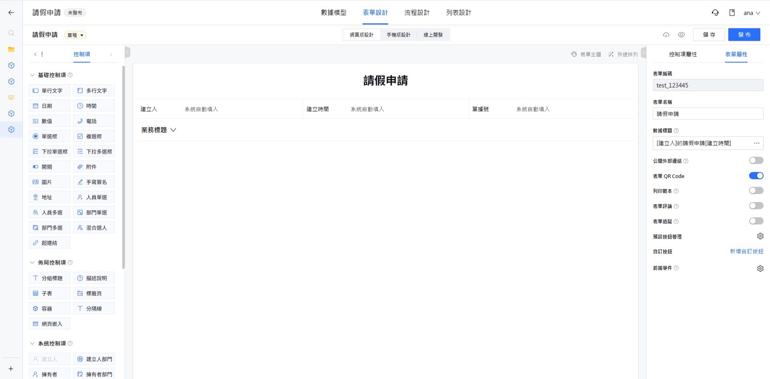This screenshot has width=770, height=379.
Task: Add the 標籤頁 layout control
Action: (94, 293)
